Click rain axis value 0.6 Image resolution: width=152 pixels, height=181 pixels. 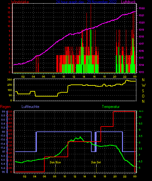(x=10, y=127)
